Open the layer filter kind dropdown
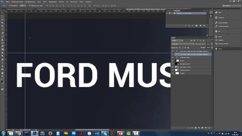This screenshot has height=136, width=242. pos(177,40)
